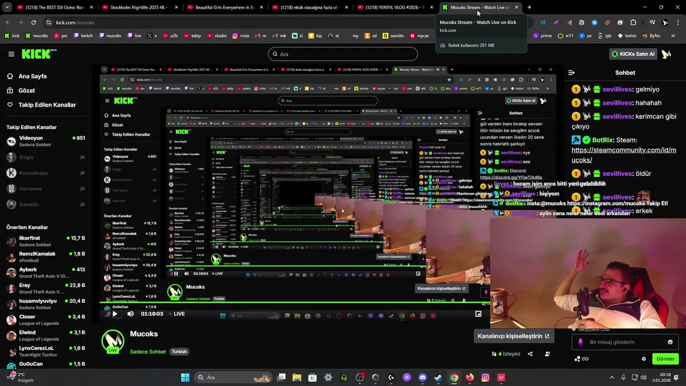
Task: Click the green KICK logo
Action: coord(39,54)
